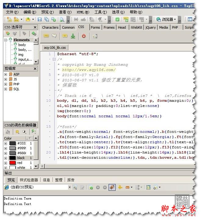Screen dimensions: 201x220
Task: Open the 查看(V) menu
Action: click(65, 12)
